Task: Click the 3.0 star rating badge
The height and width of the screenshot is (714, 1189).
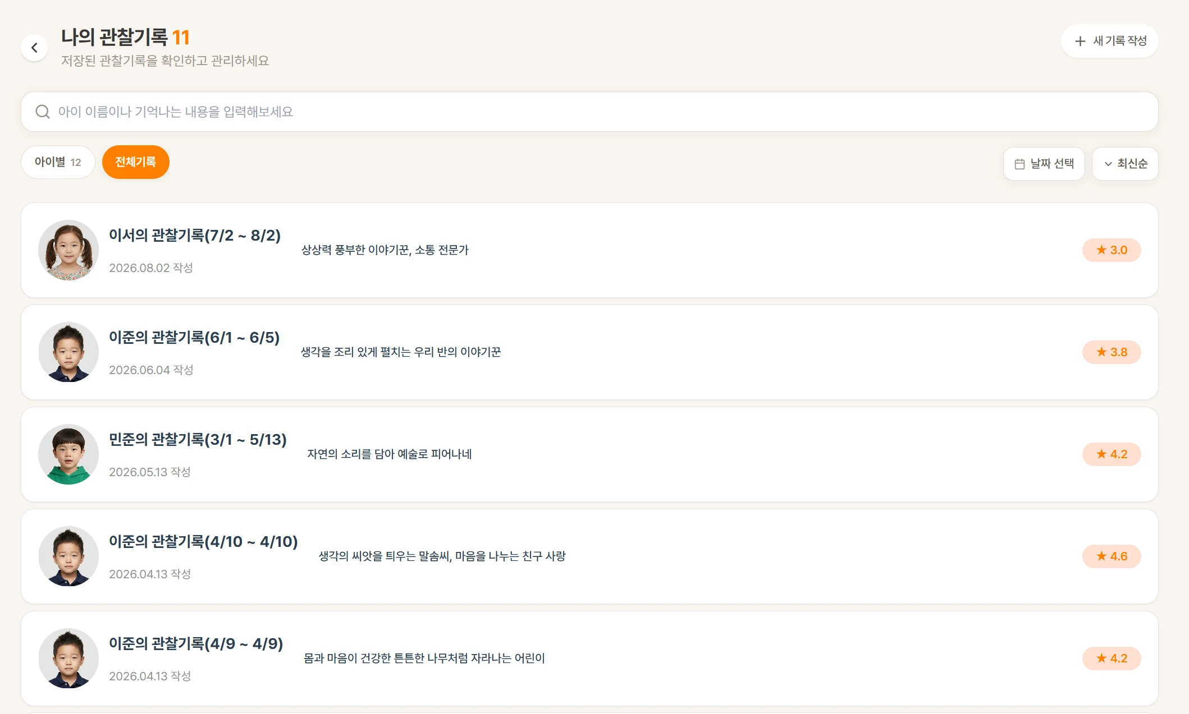Action: [1112, 250]
